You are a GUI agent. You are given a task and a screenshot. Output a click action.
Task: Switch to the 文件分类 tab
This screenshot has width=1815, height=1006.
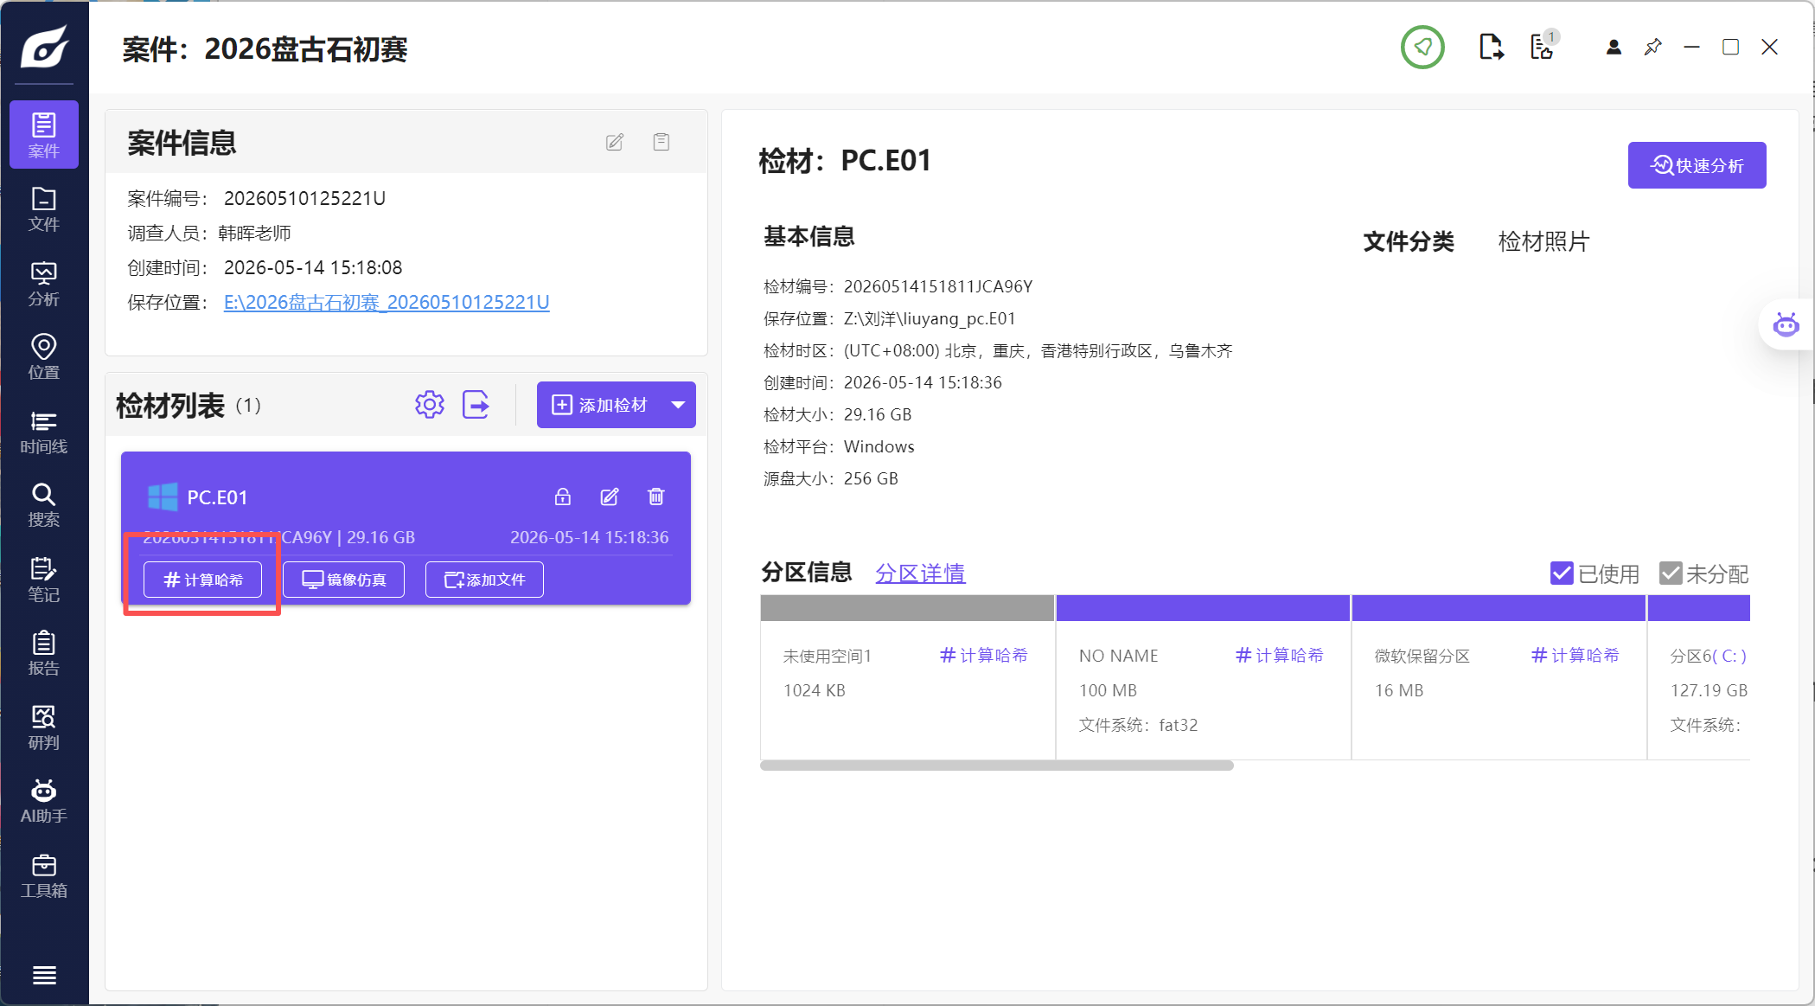pyautogui.click(x=1409, y=241)
